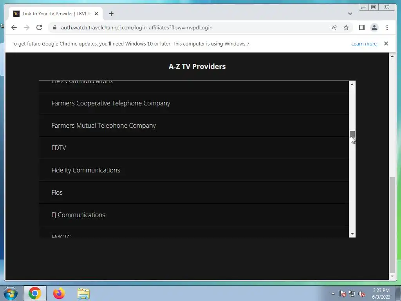Screen dimensions: 401x301
Task: Click the taskbar clock
Action: point(381,294)
